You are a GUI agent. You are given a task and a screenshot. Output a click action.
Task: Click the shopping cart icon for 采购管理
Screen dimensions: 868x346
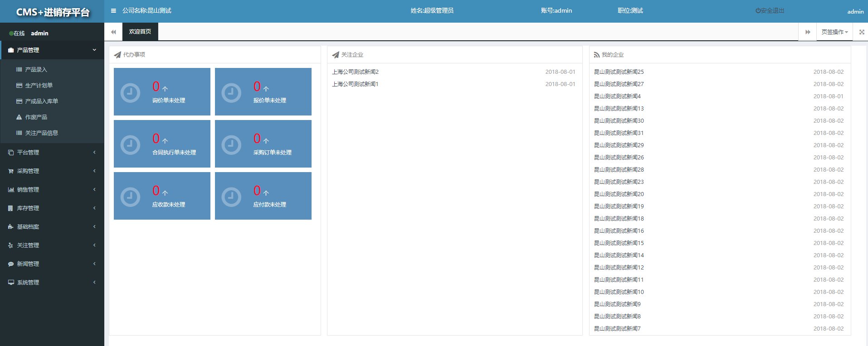11,171
